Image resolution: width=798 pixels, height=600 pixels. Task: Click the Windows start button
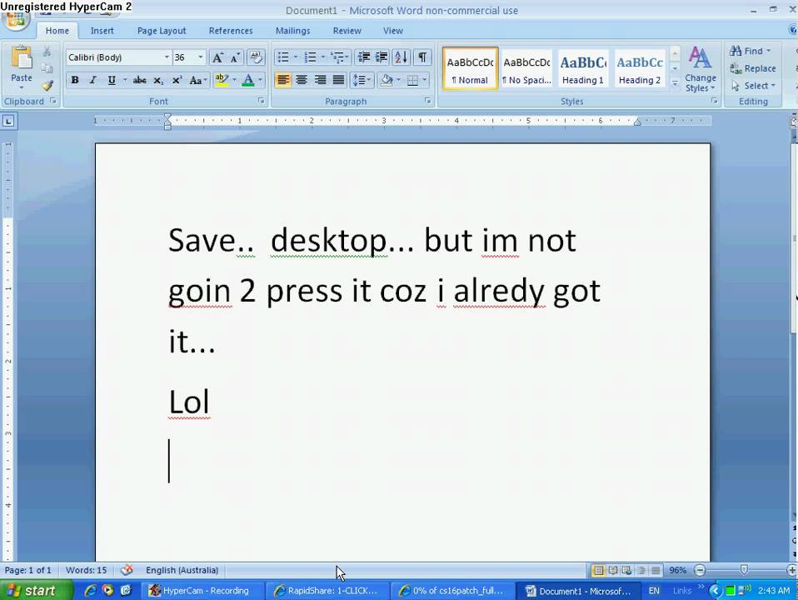(x=36, y=591)
